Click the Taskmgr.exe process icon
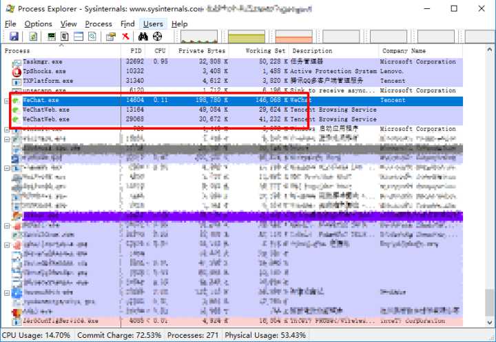This screenshot has height=342, width=496. coord(17,63)
